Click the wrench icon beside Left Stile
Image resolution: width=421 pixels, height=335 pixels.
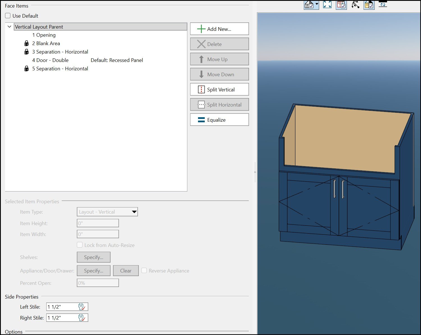(82, 307)
